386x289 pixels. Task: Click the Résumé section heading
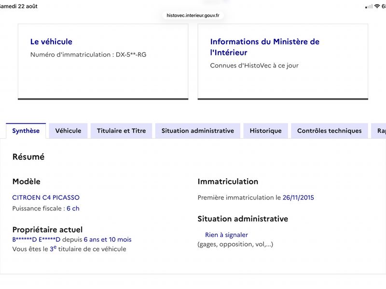click(x=28, y=157)
